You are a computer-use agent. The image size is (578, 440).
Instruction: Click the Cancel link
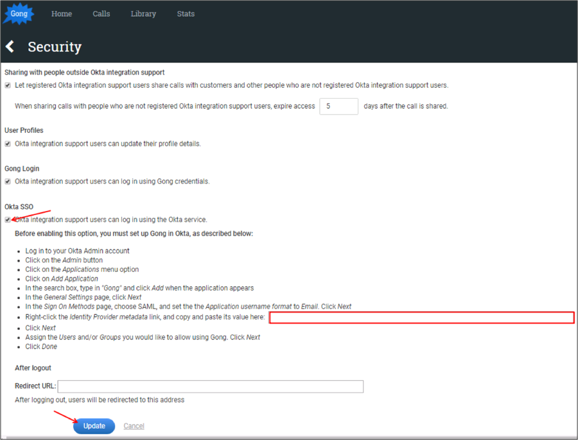[134, 426]
